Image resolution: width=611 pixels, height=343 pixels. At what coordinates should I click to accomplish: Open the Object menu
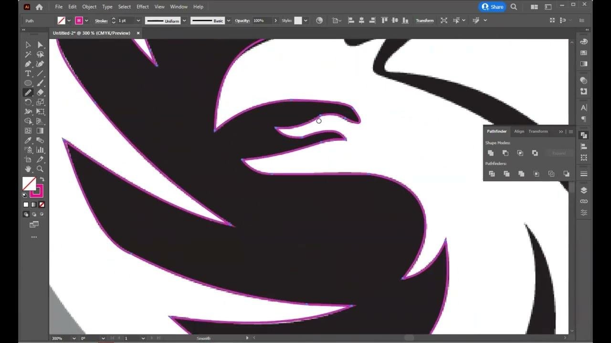(x=89, y=7)
